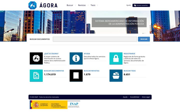This screenshot has width=180, height=112.
Task: Open the Buscar Tesis folder icon tile
Action: (116, 76)
